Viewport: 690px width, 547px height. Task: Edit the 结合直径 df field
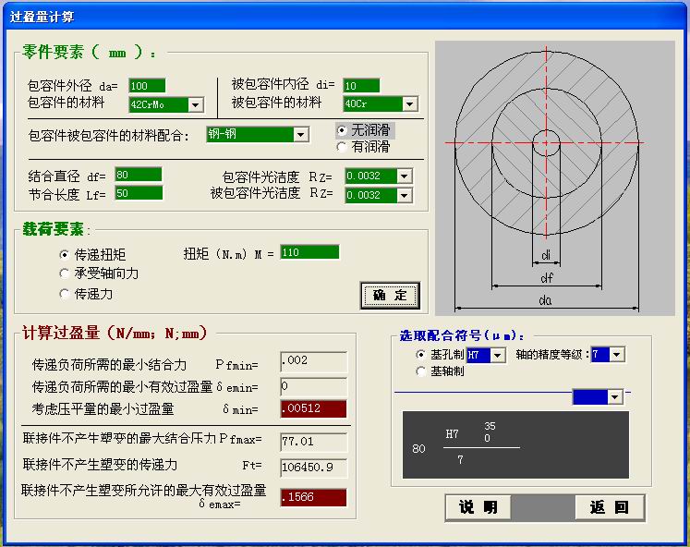(139, 175)
